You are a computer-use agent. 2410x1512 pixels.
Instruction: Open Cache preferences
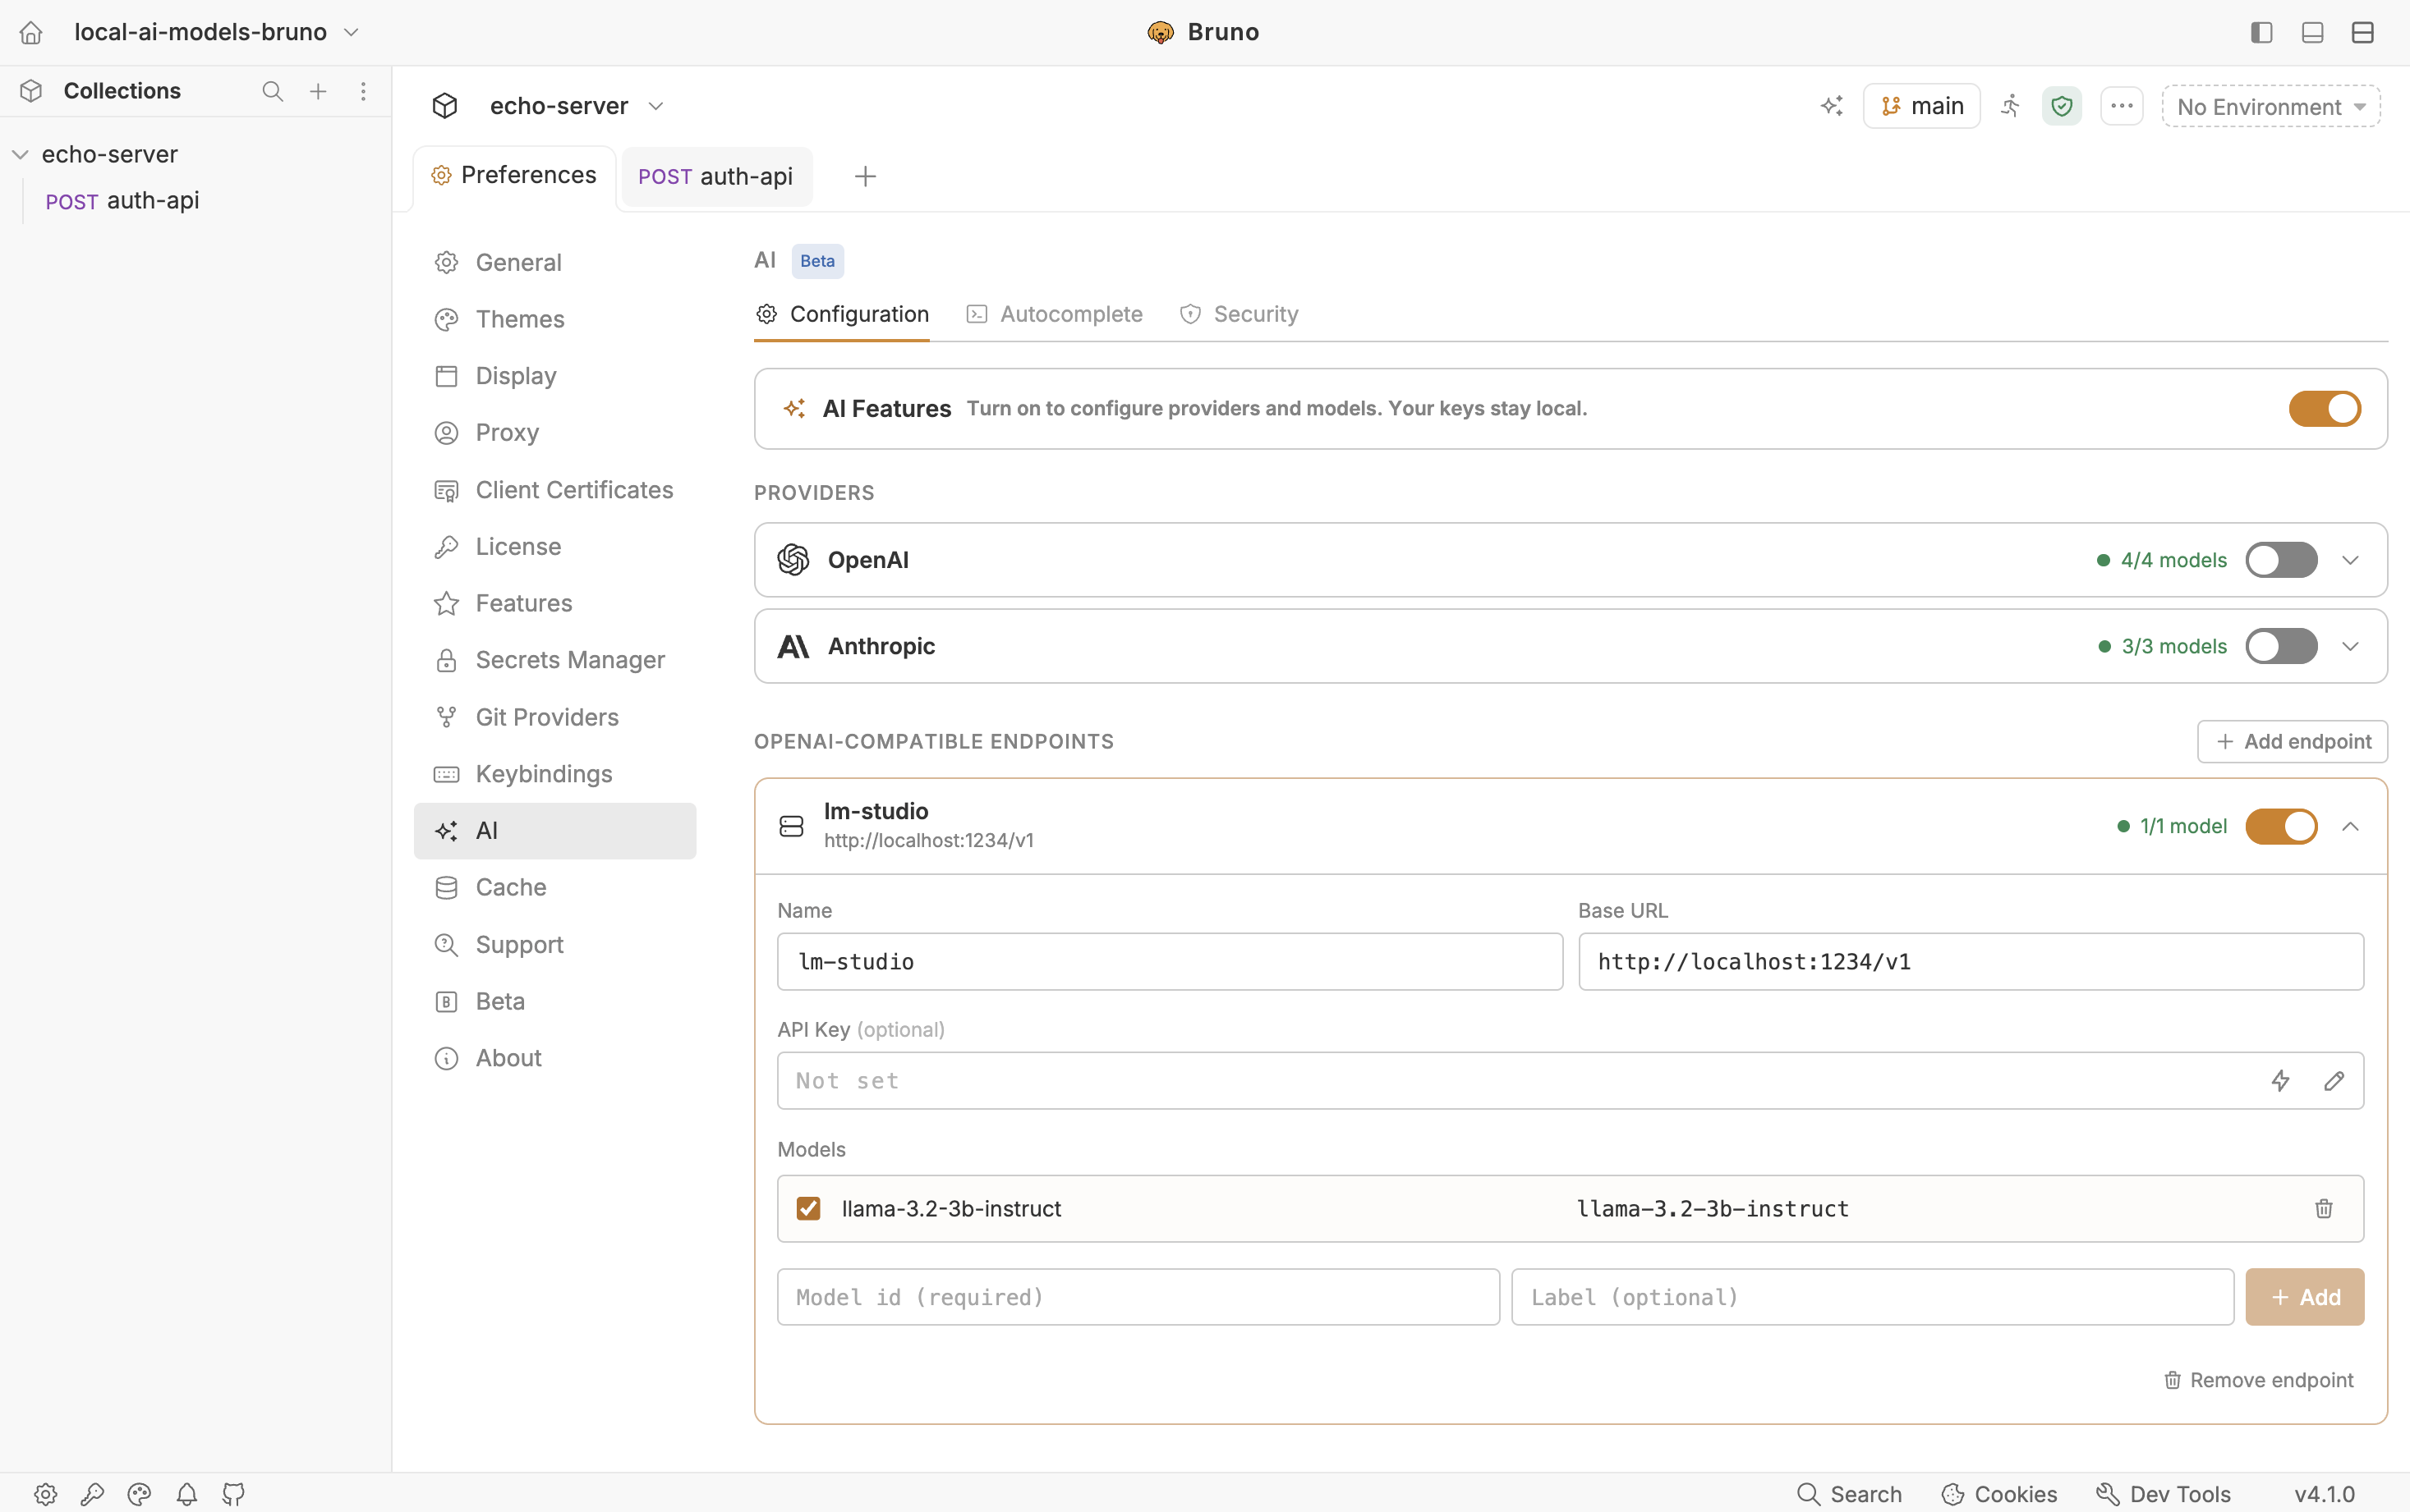[x=555, y=887]
